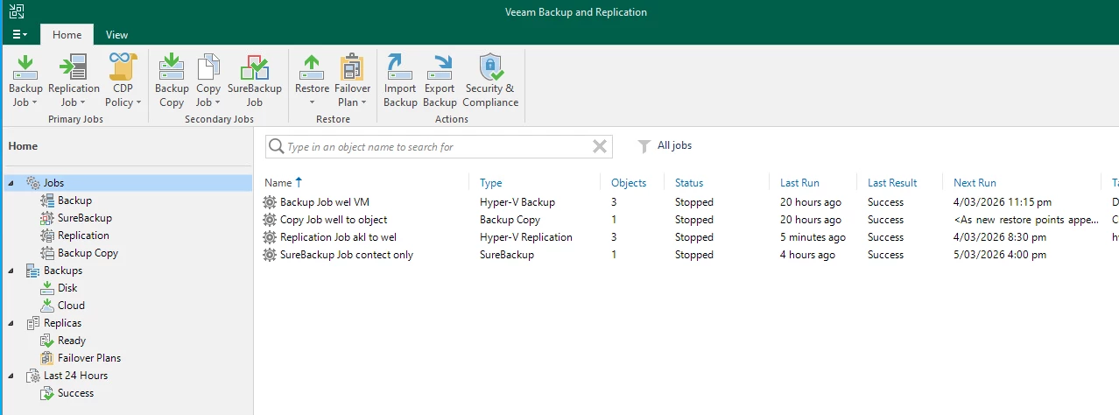
Task: Open the main application menu button
Action: [19, 35]
